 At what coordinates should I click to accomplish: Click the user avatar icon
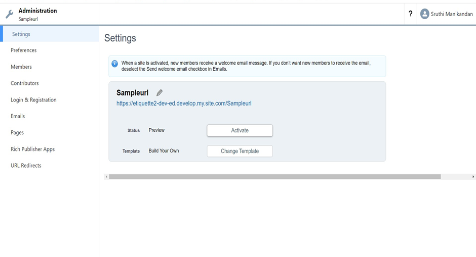coord(424,14)
